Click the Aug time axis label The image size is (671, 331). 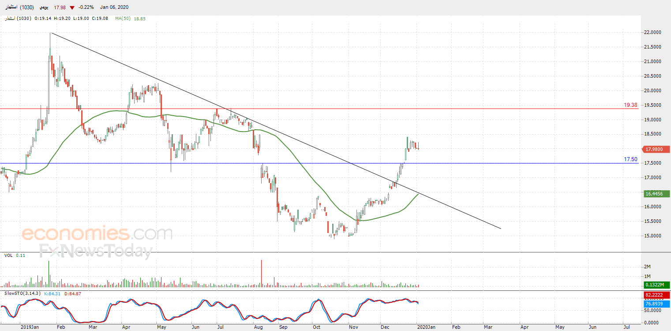(259, 327)
